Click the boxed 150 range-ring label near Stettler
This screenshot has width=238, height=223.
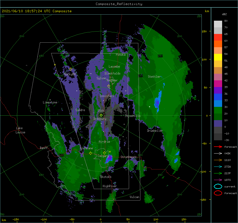click(x=160, y=56)
